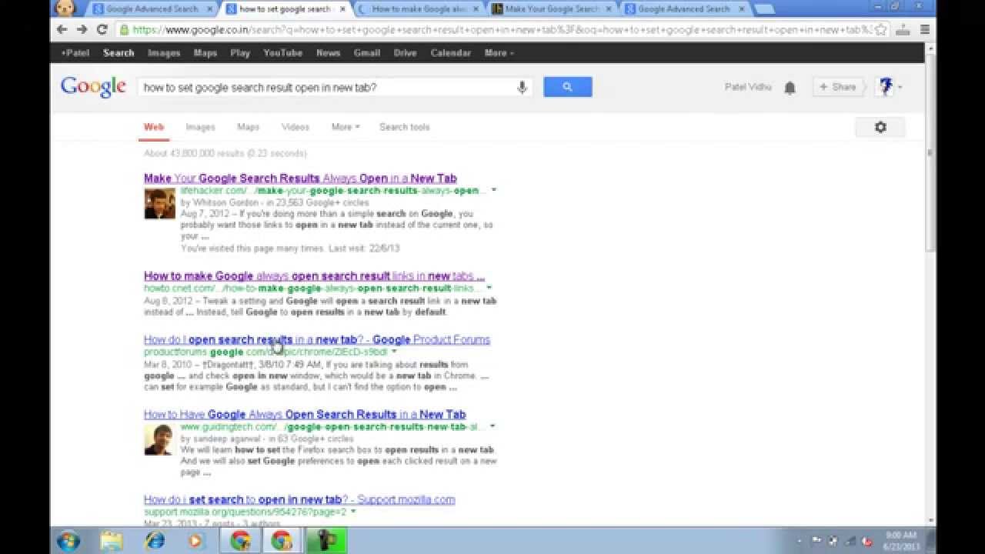Click the taskbar clock showing 9:00 AM
Screen dimensions: 985x554
point(901,541)
